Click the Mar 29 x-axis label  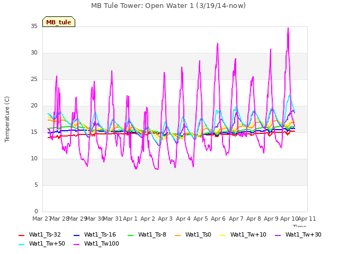[77, 219]
